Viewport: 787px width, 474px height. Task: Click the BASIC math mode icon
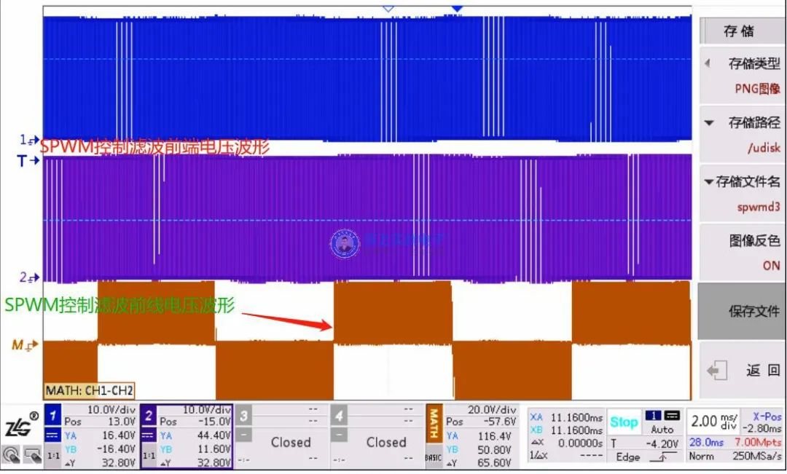click(434, 457)
